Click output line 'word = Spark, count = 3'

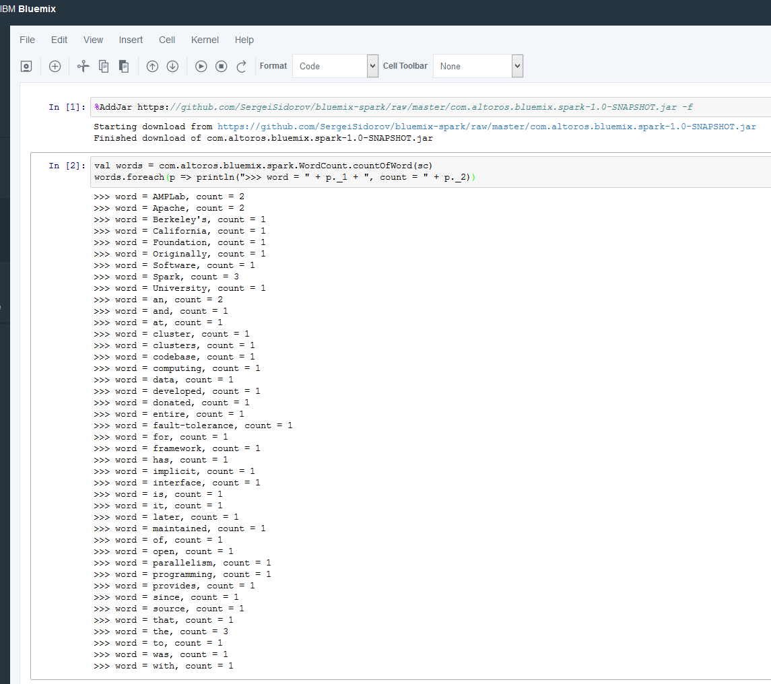166,277
